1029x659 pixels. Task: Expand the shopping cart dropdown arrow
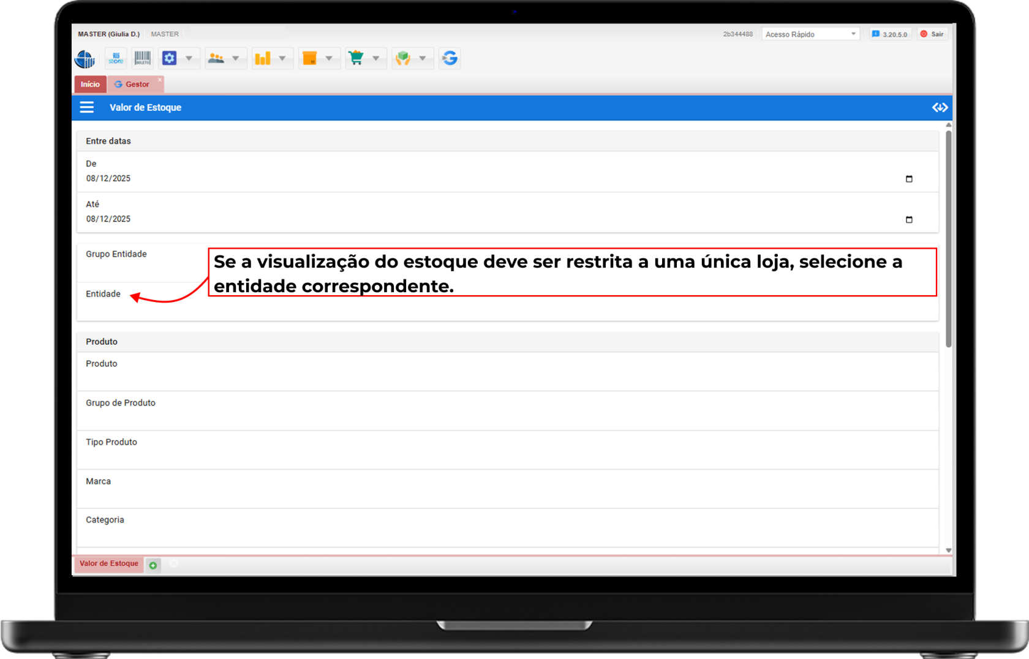pos(376,58)
